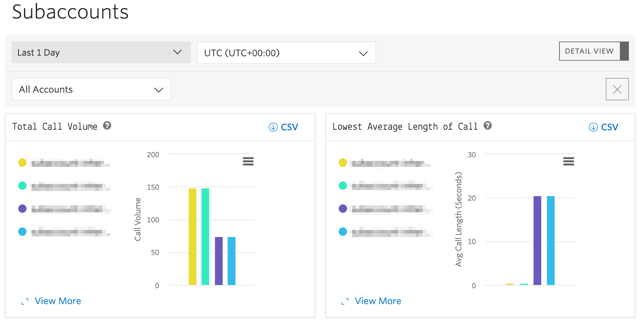Click View More under Total Call Volume
The image size is (641, 322).
coord(58,301)
